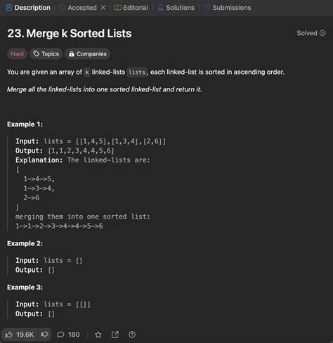This screenshot has height=343, width=333.
Task: Switch to the Editorial tab
Action: [131, 8]
